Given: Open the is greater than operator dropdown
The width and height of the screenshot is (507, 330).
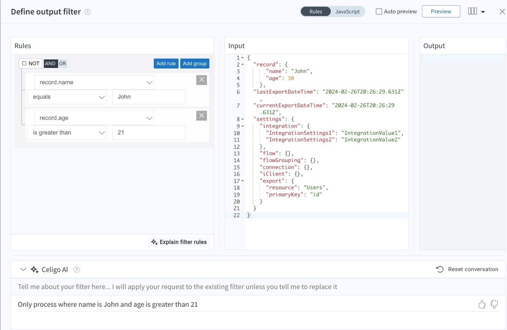Looking at the screenshot, I should click(x=67, y=133).
